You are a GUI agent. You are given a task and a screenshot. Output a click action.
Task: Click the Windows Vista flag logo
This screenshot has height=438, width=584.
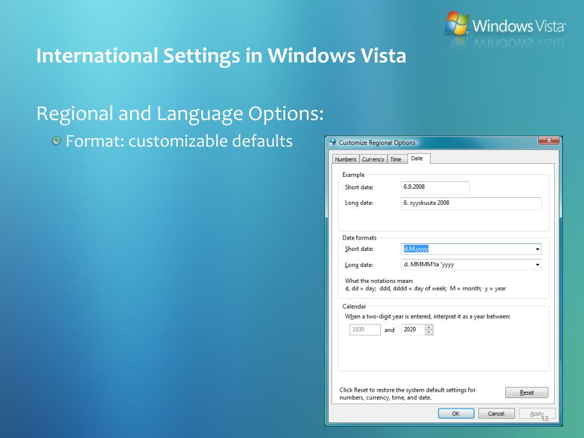pos(456,23)
